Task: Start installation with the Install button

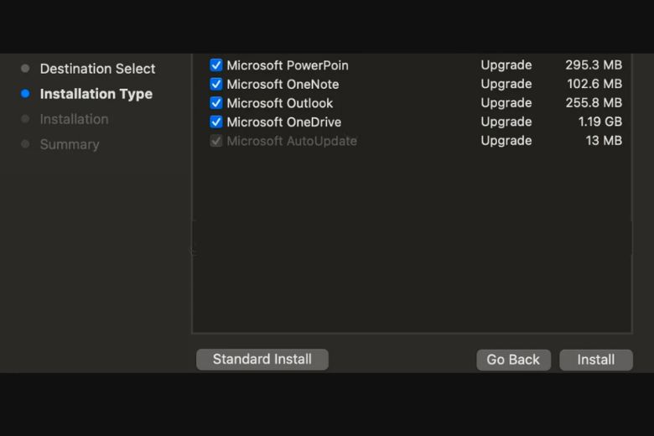Action: 596,360
